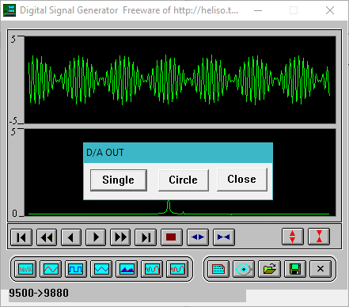
Task: Jump to the end of the signal
Action: pyautogui.click(x=146, y=237)
